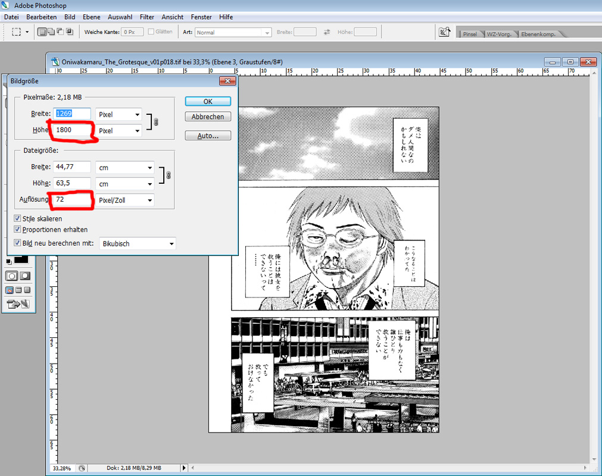Open pixel height unit dropdown in Bildgröße

(118, 131)
